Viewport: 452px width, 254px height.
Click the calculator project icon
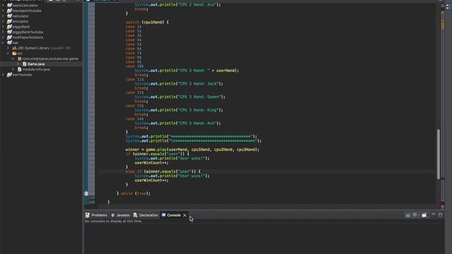click(9, 16)
